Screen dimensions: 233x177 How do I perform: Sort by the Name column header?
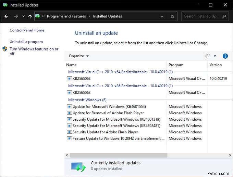tap(71, 65)
